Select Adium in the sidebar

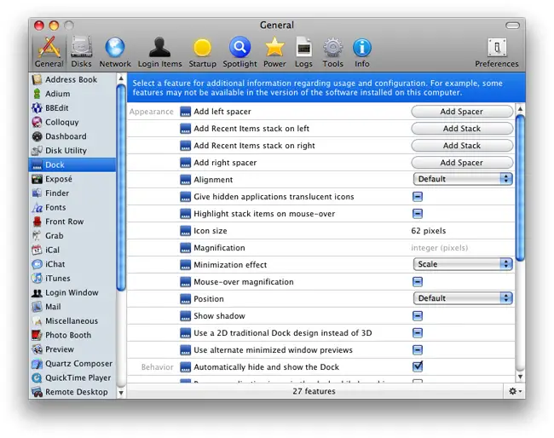(x=72, y=94)
